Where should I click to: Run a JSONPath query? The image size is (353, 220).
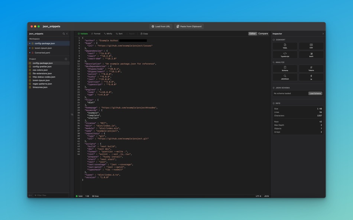click(284, 77)
